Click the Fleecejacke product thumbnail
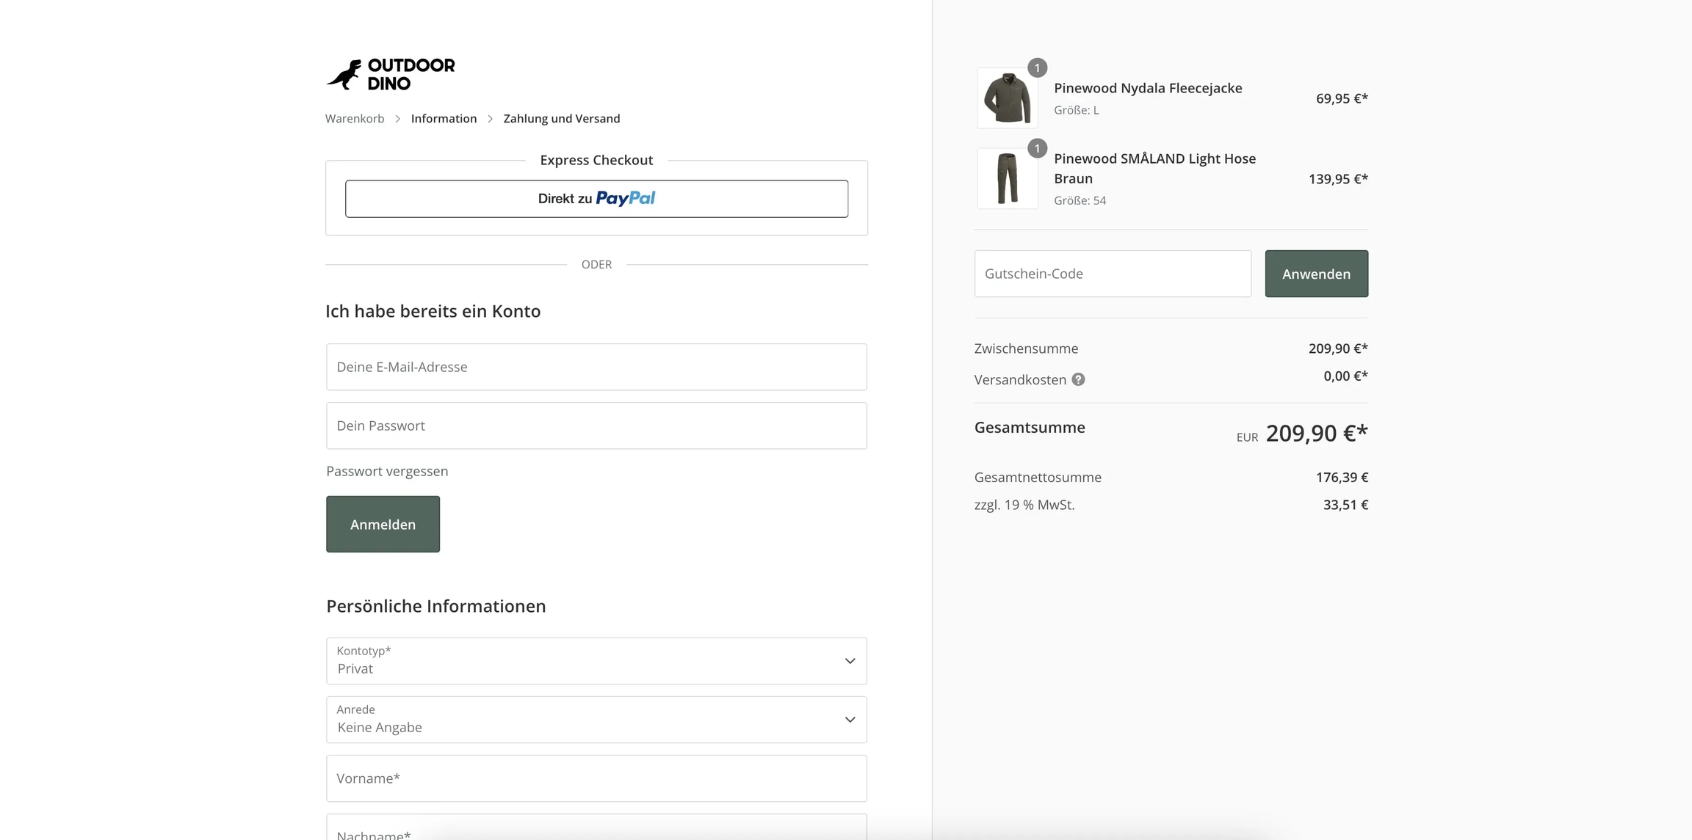 pyautogui.click(x=1007, y=98)
